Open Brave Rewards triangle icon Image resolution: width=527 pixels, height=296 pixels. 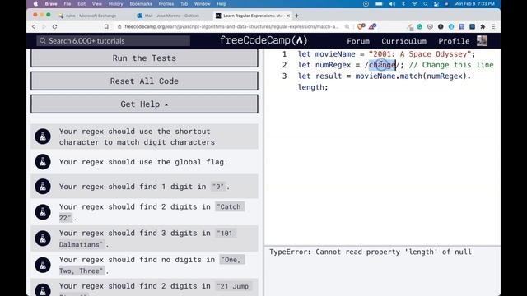tap(372, 26)
